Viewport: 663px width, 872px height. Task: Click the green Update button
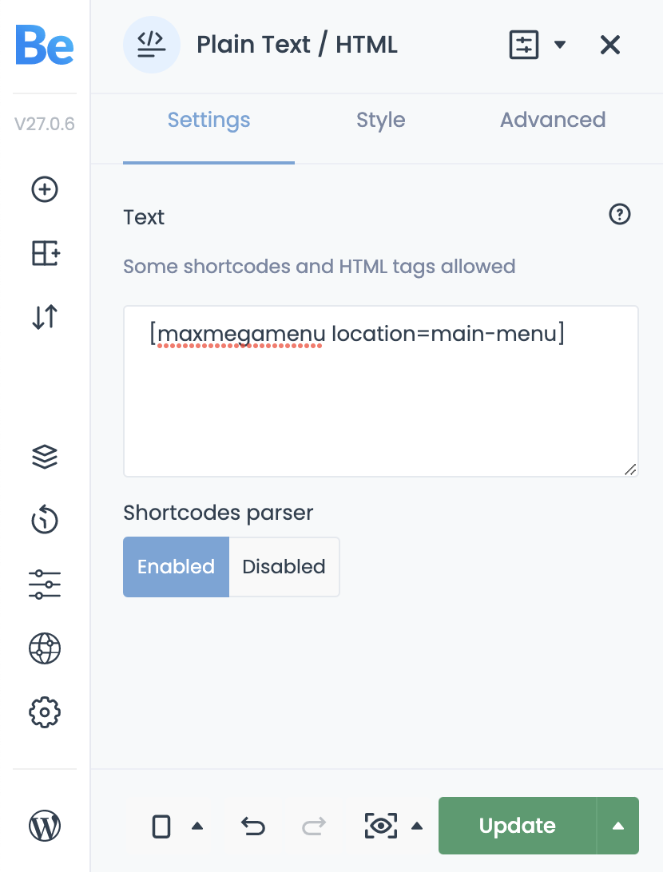(517, 826)
